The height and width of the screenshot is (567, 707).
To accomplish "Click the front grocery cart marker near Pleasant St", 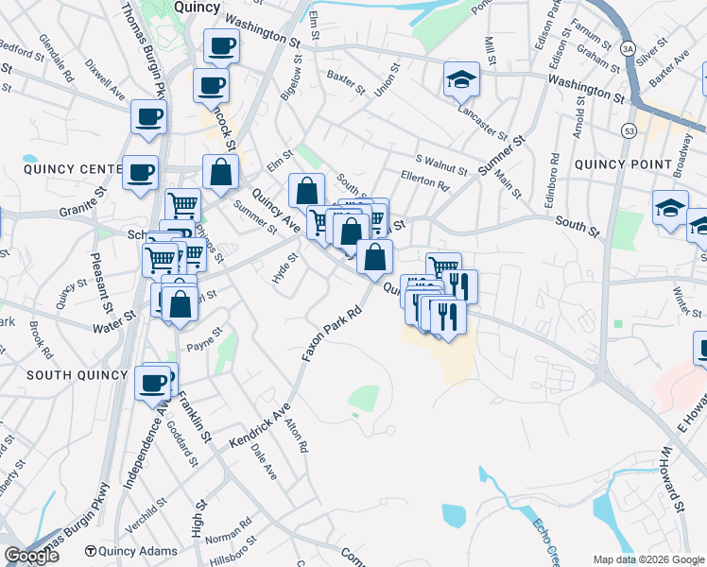I will pyautogui.click(x=161, y=262).
